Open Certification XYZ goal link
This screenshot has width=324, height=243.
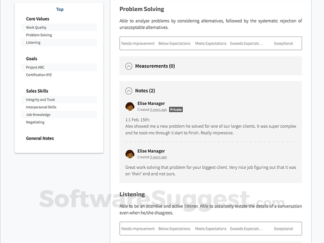(39, 75)
